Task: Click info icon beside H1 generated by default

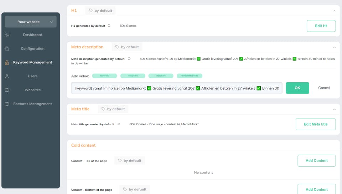Action: click(109, 26)
